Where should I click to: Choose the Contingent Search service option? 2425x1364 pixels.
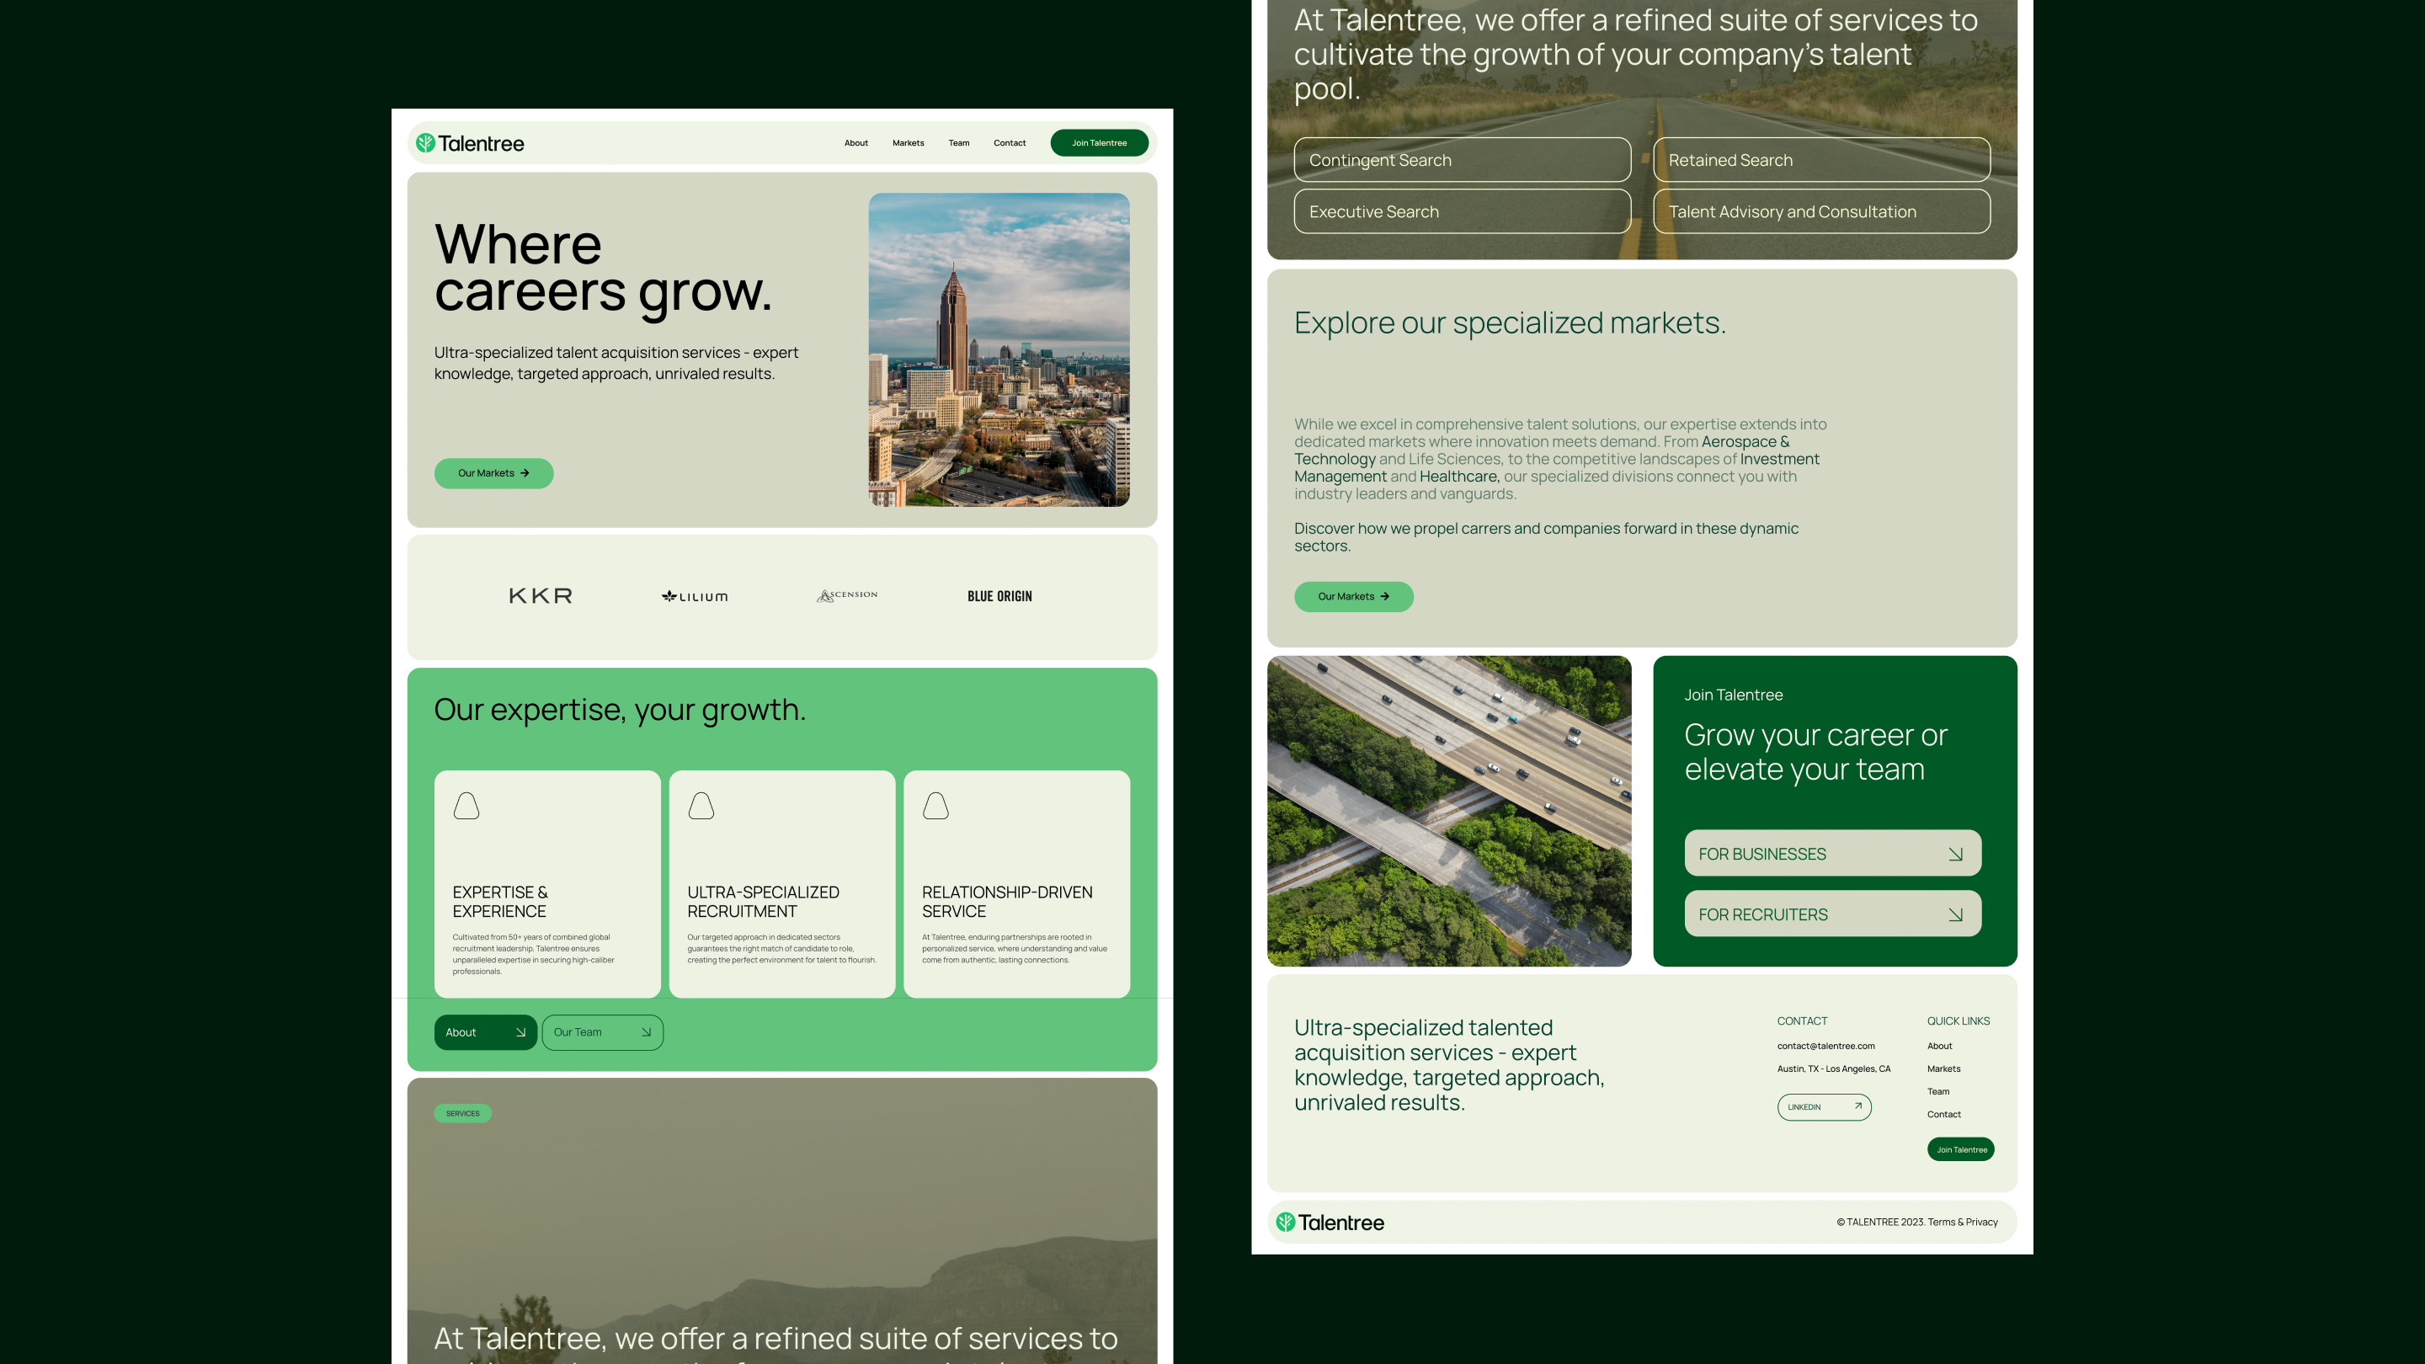point(1461,160)
